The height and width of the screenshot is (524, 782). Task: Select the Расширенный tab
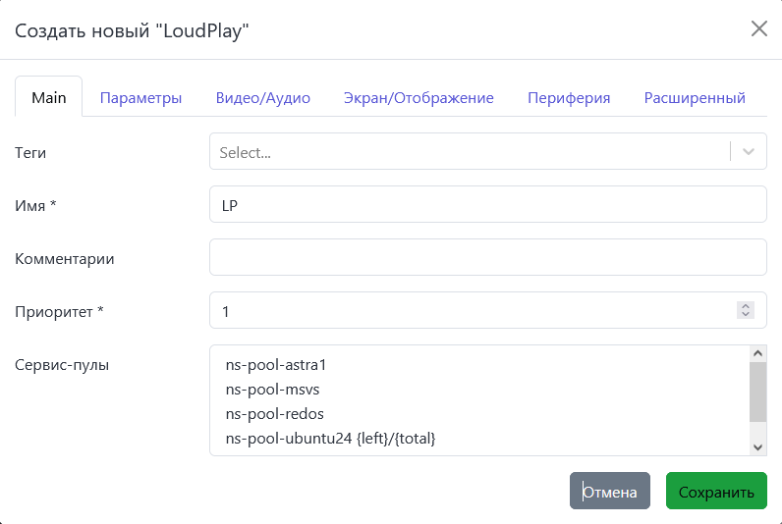click(x=695, y=98)
